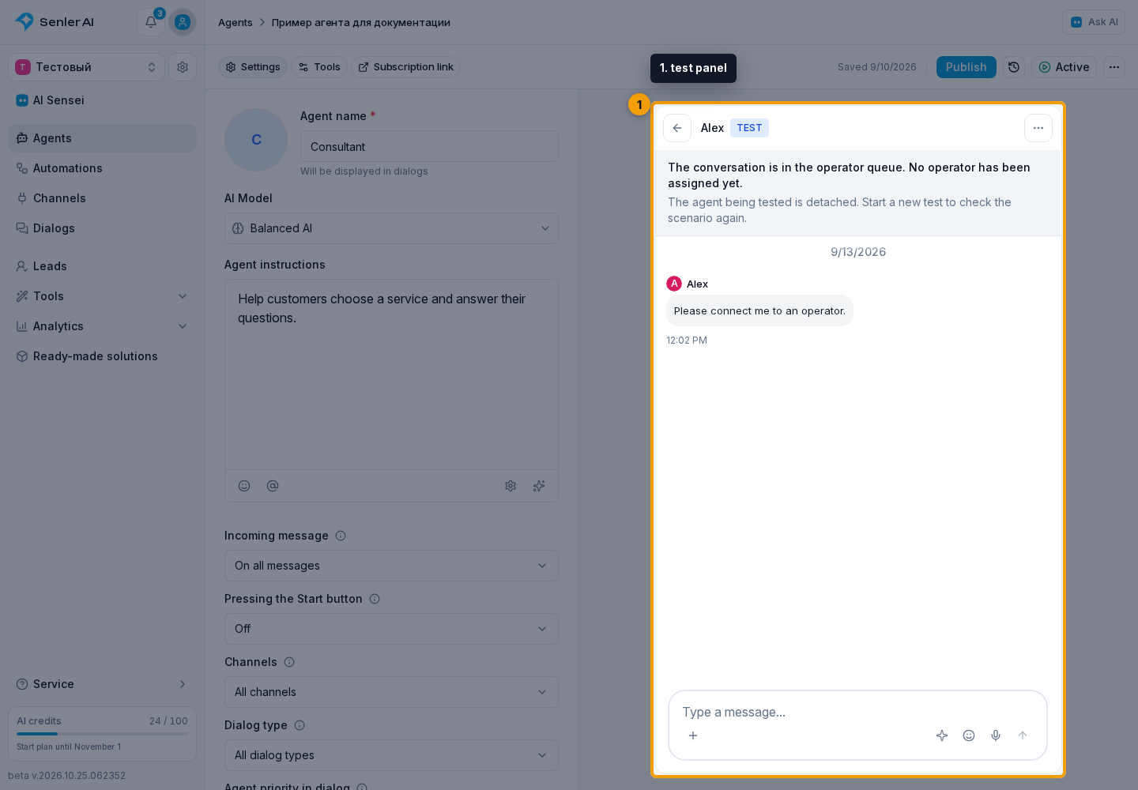
Task: Expand the Tools sidebar section
Action: coord(102,296)
